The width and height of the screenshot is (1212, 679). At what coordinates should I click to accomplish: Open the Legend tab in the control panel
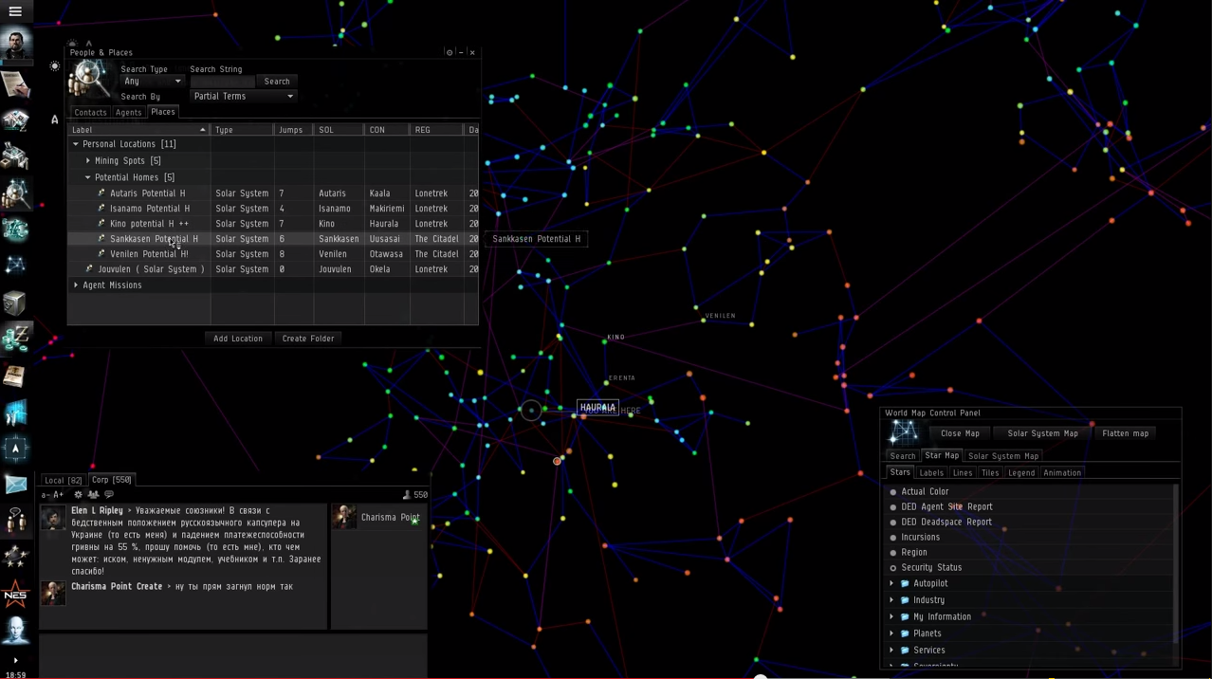click(1021, 472)
